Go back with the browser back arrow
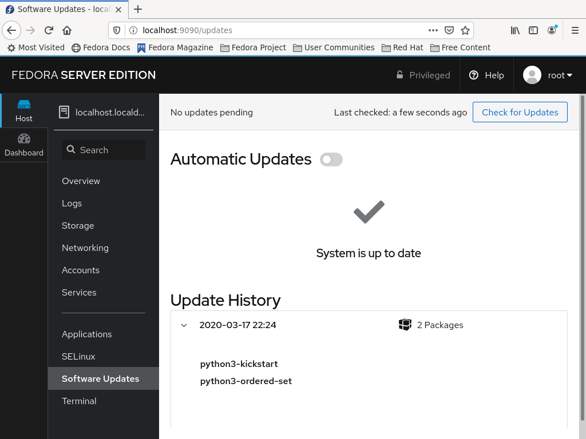Screen dimensions: 586x439 pos(11,30)
